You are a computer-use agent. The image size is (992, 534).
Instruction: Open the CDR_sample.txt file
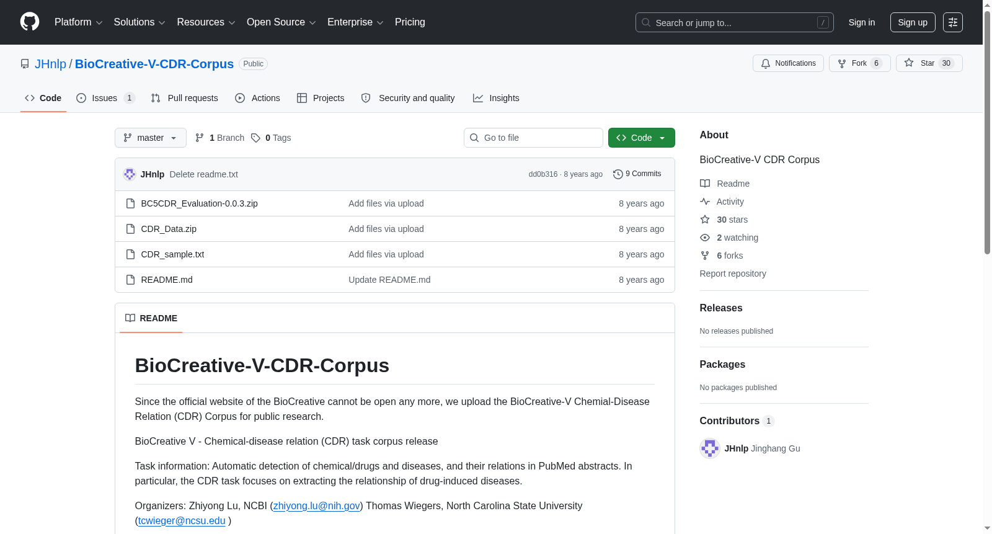(172, 254)
